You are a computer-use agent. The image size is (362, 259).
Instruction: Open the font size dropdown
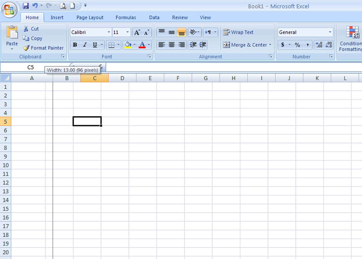(x=127, y=32)
